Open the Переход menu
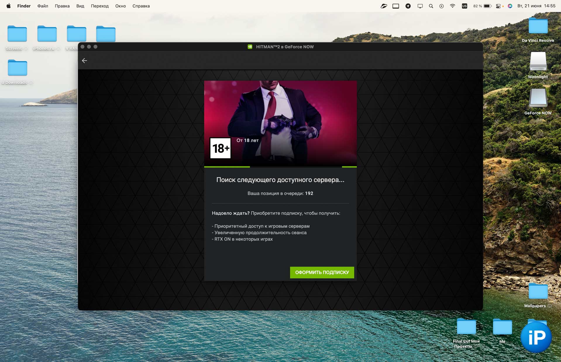 tap(100, 6)
